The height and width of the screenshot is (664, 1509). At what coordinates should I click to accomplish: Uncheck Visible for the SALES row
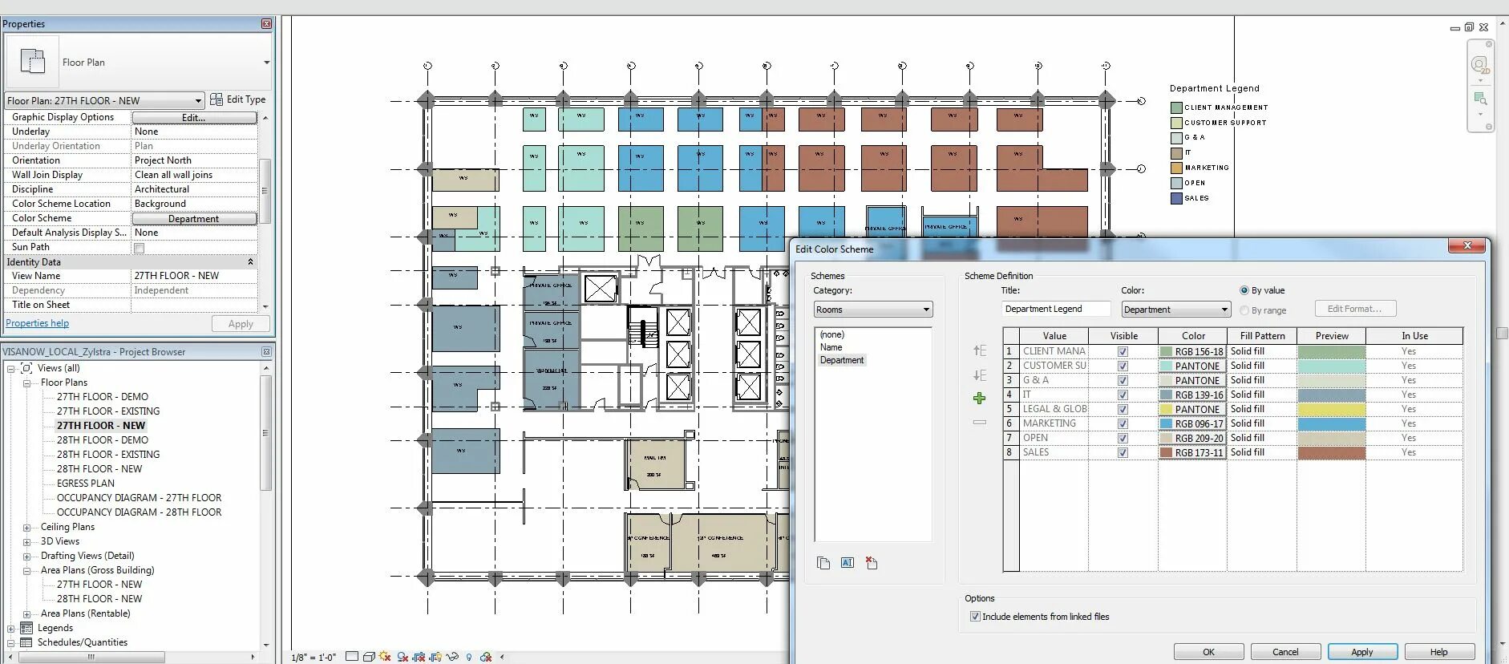coord(1123,452)
